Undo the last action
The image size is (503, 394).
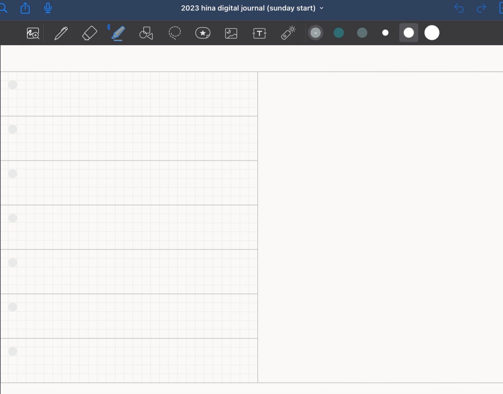click(459, 8)
